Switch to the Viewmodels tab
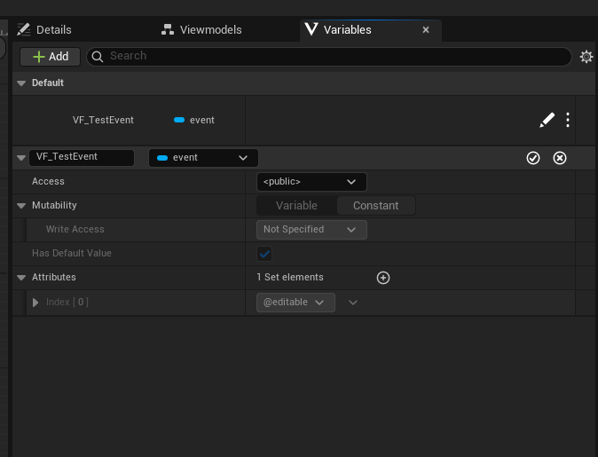The height and width of the screenshot is (457, 598). tap(201, 30)
